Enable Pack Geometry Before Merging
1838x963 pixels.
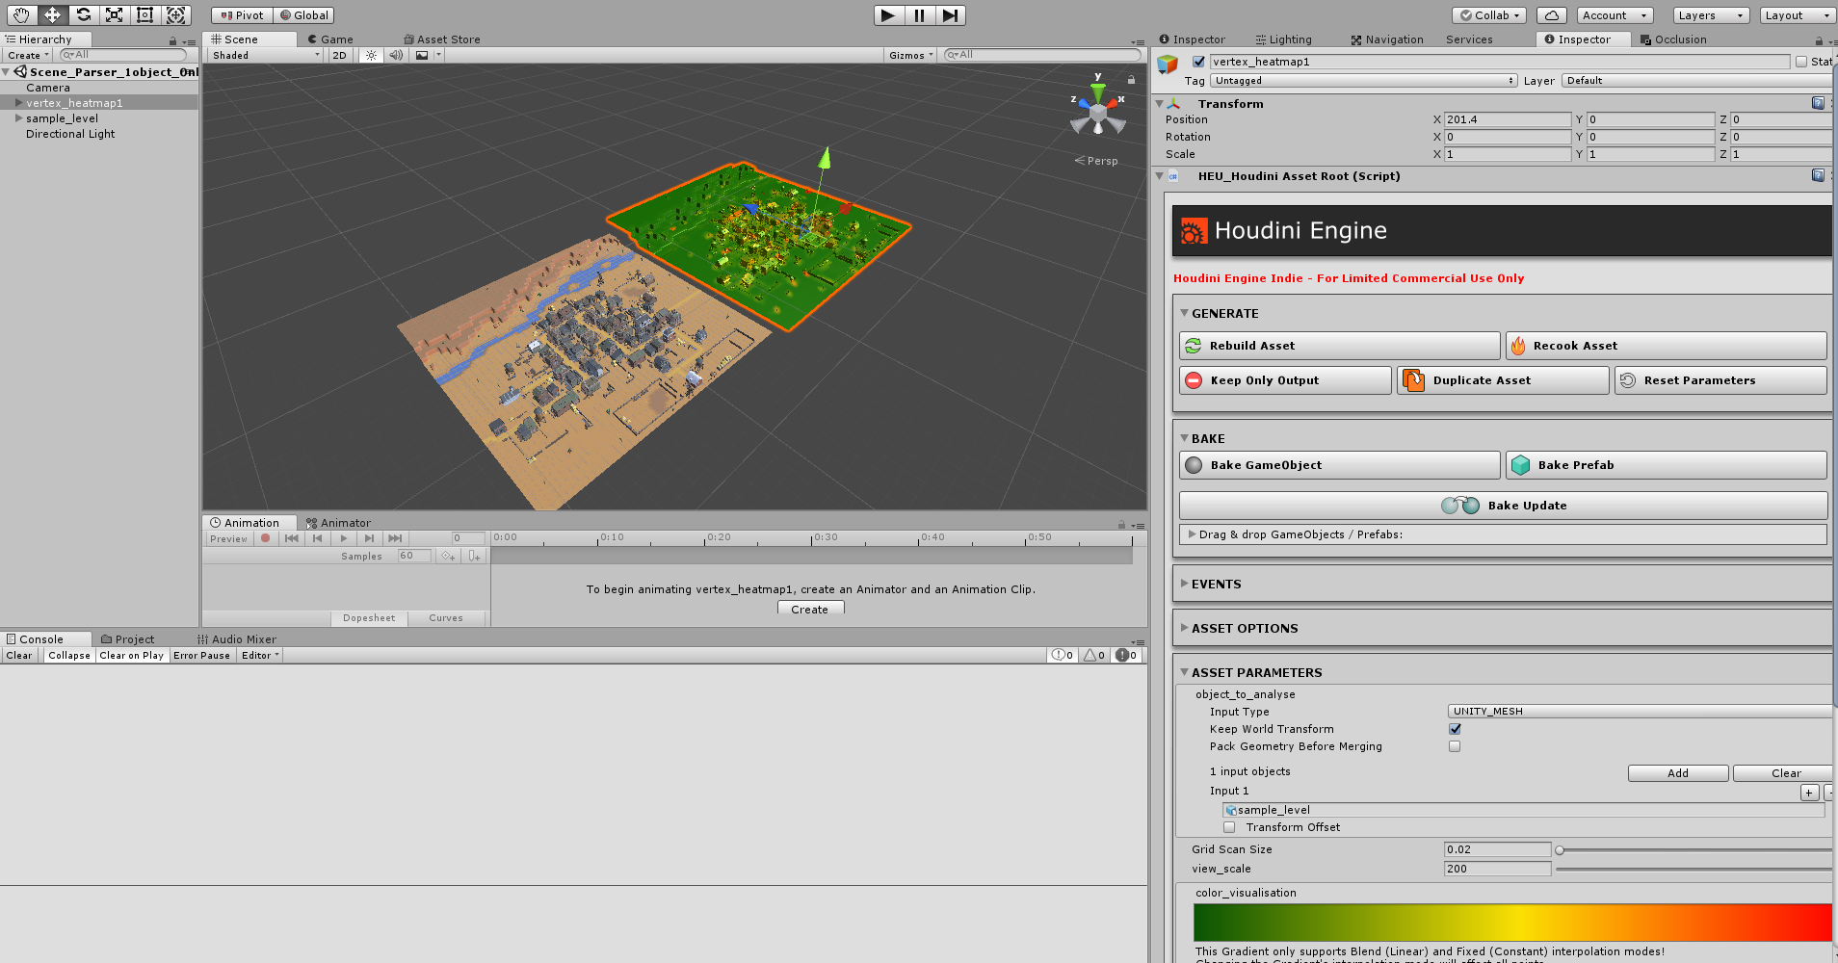pos(1455,746)
